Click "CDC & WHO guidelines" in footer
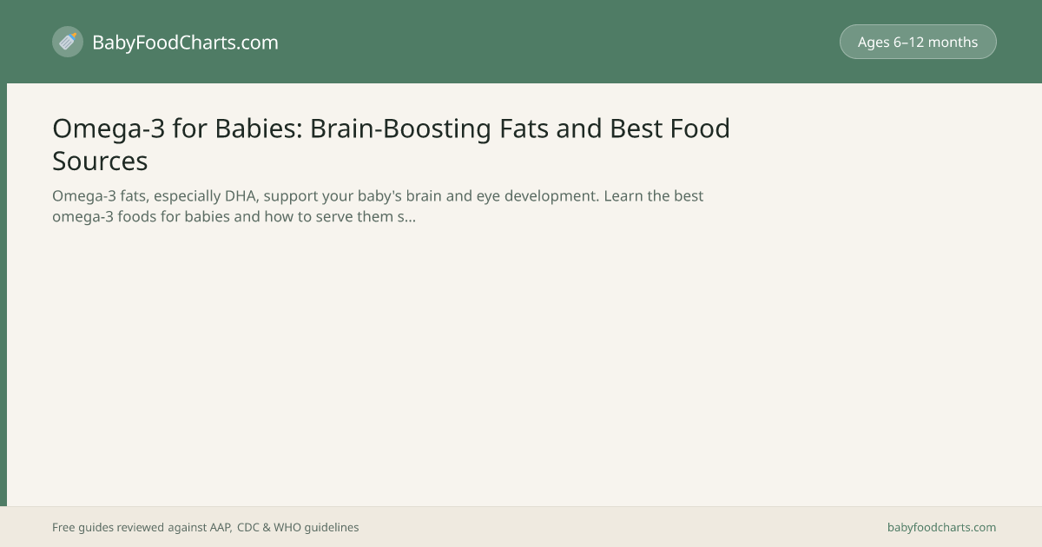This screenshot has width=1042, height=547. [298, 527]
